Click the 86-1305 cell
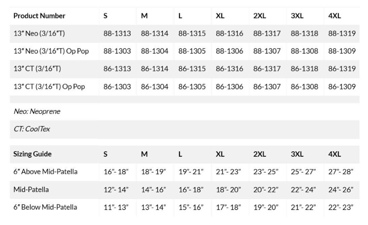 pos(192,87)
